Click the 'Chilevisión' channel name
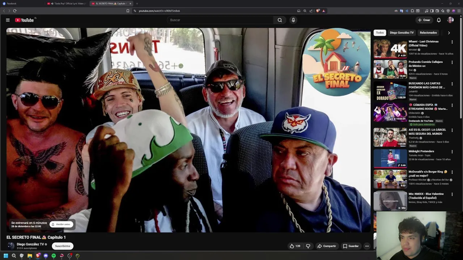The width and height of the screenshot is (463, 260). [415, 113]
